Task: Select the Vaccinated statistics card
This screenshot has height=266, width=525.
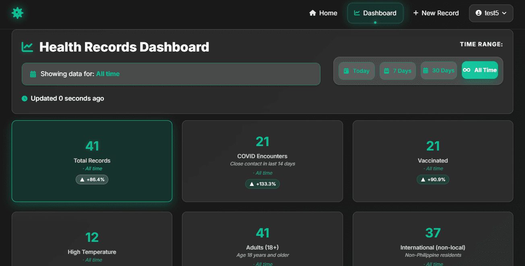Action: (433, 161)
